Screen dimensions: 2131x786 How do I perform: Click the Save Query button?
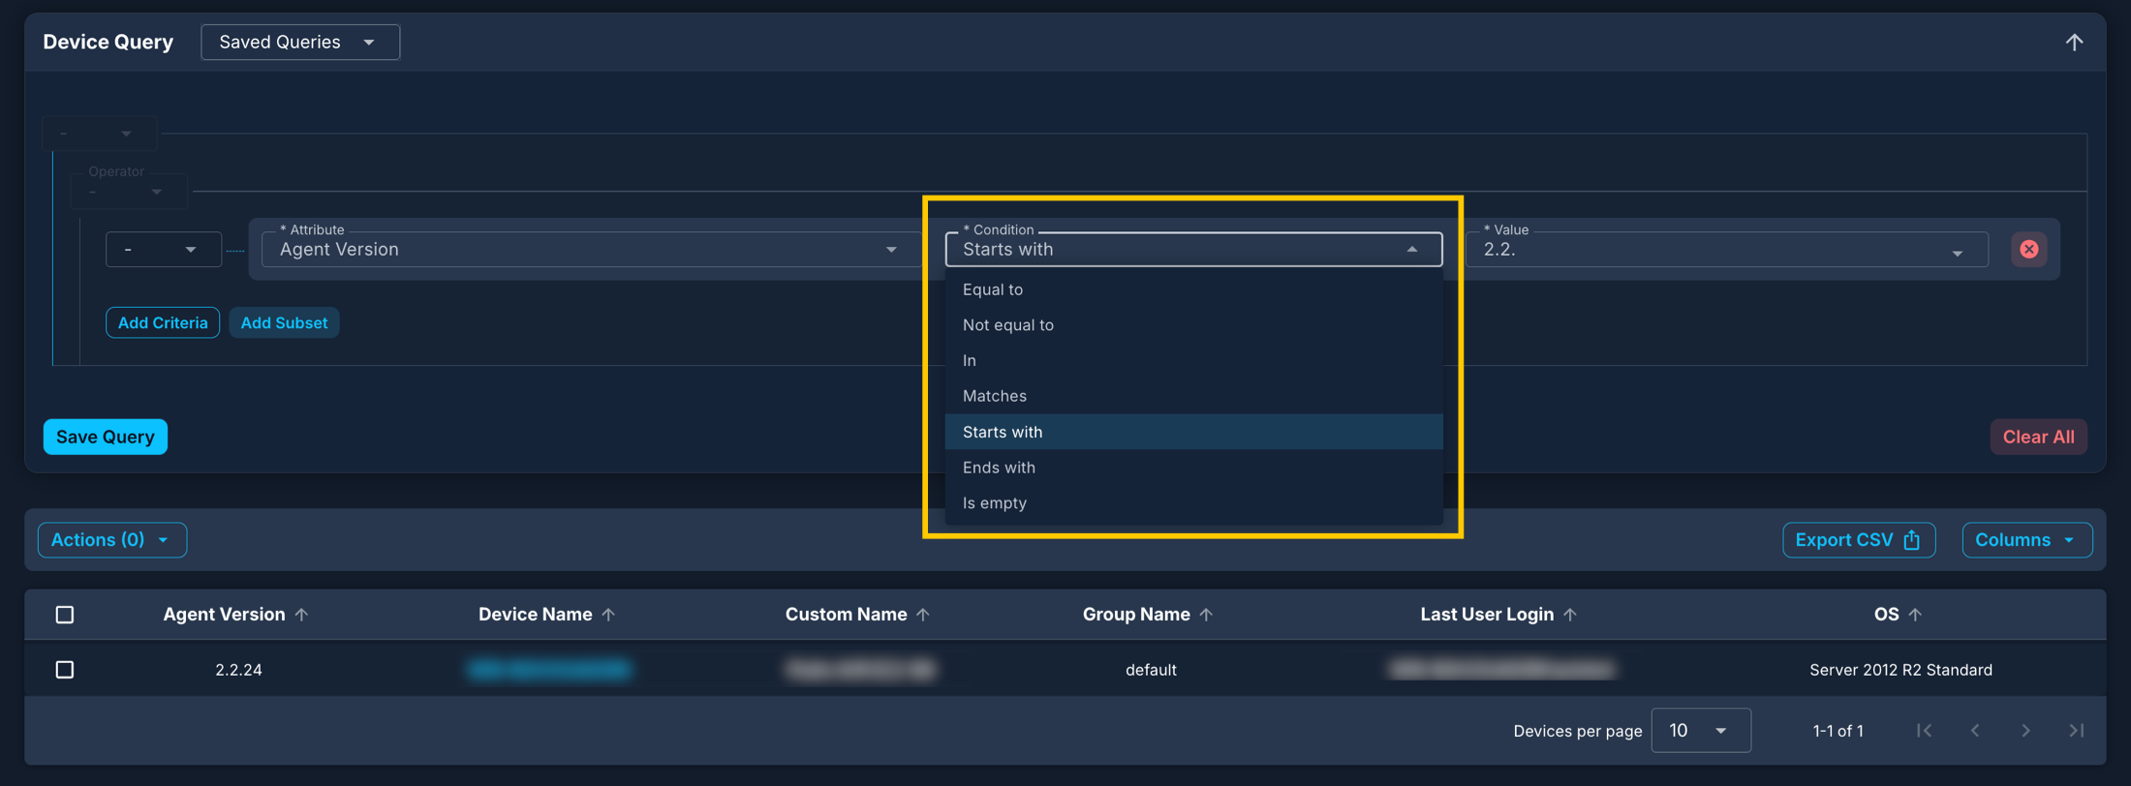point(106,437)
